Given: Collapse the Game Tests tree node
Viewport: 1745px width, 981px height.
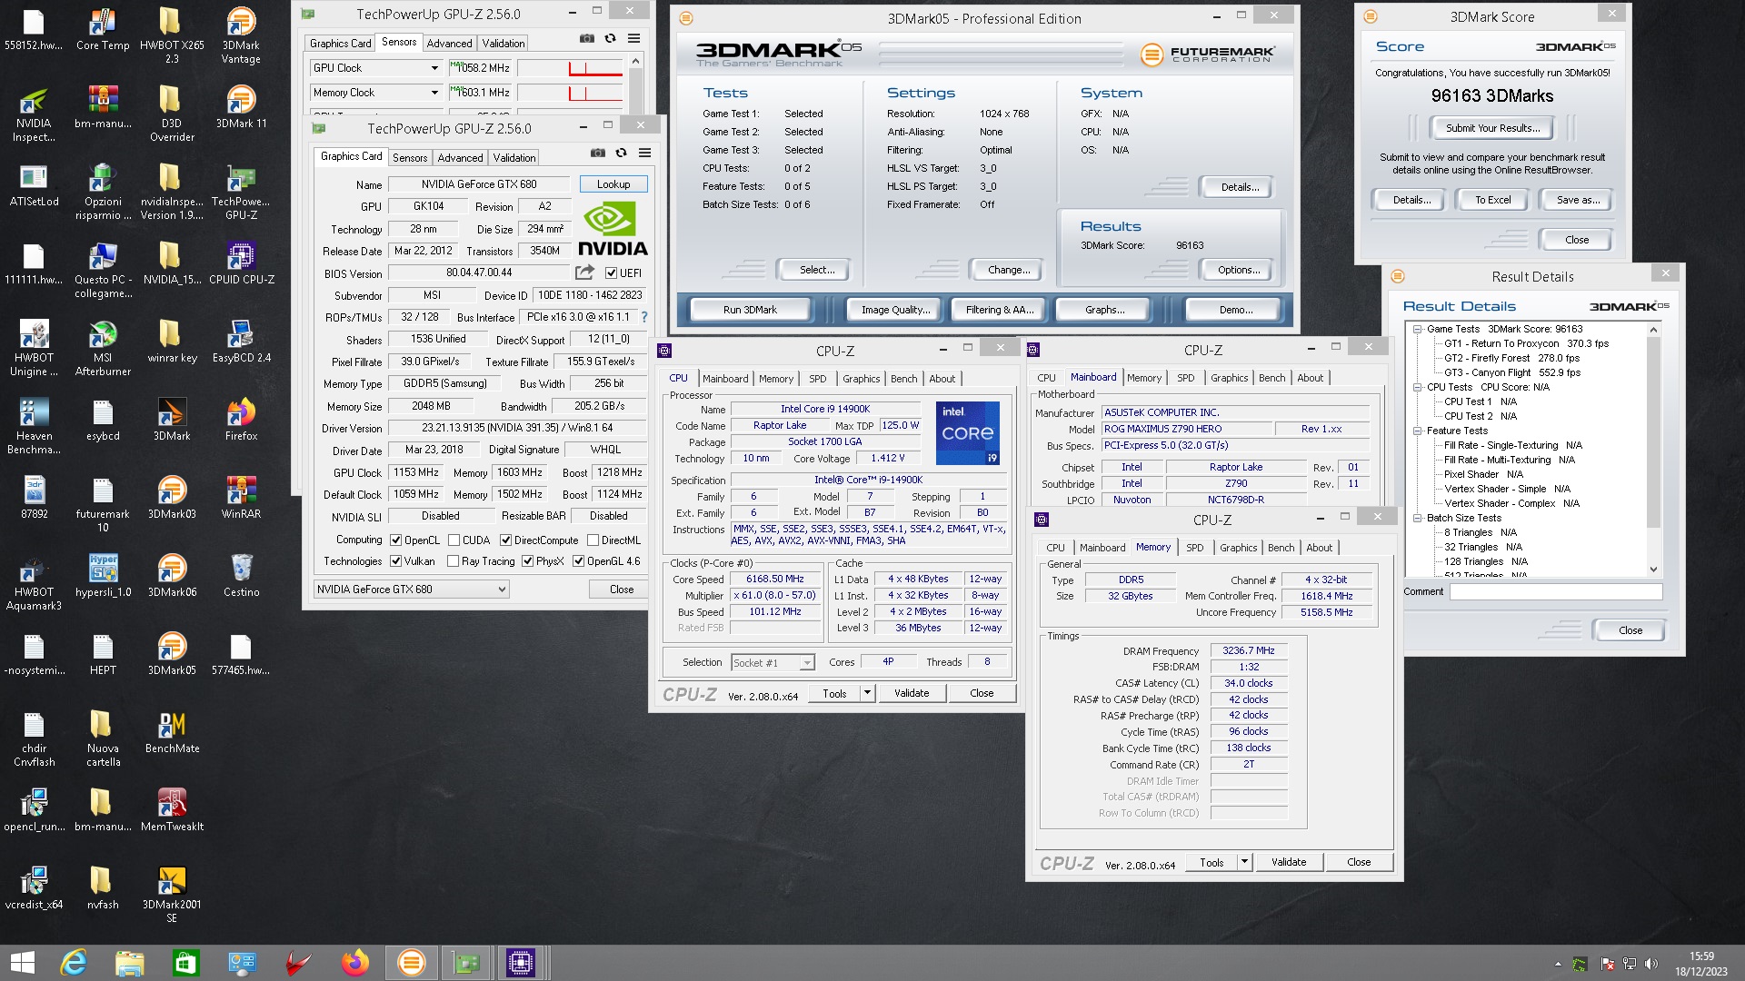Looking at the screenshot, I should [1417, 329].
